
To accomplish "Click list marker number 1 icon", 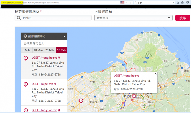I will coord(26,58).
